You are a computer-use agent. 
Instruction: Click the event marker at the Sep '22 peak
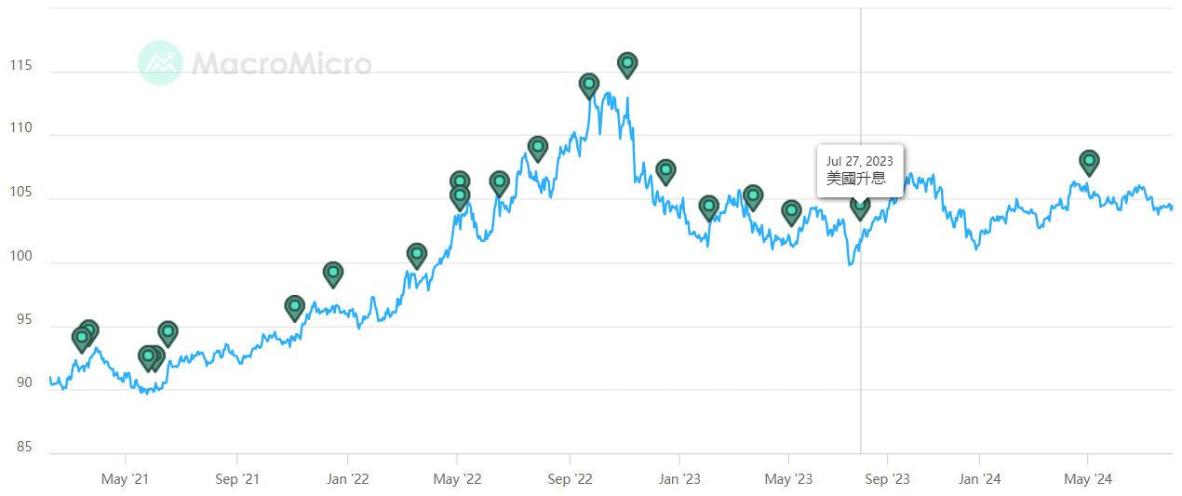click(x=588, y=85)
